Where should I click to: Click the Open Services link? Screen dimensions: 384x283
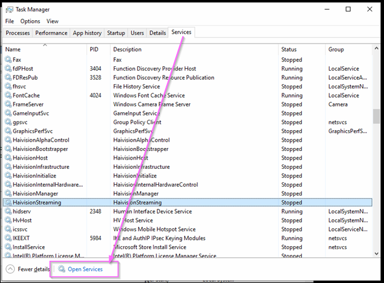click(x=85, y=269)
